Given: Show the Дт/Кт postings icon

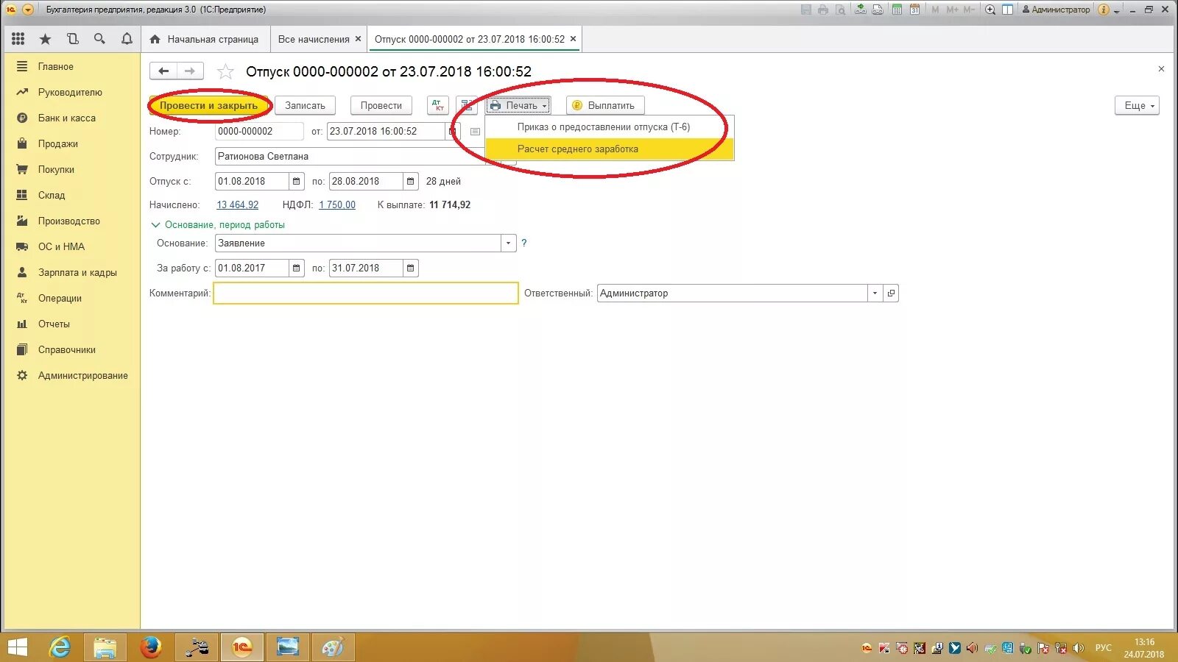Looking at the screenshot, I should (438, 105).
